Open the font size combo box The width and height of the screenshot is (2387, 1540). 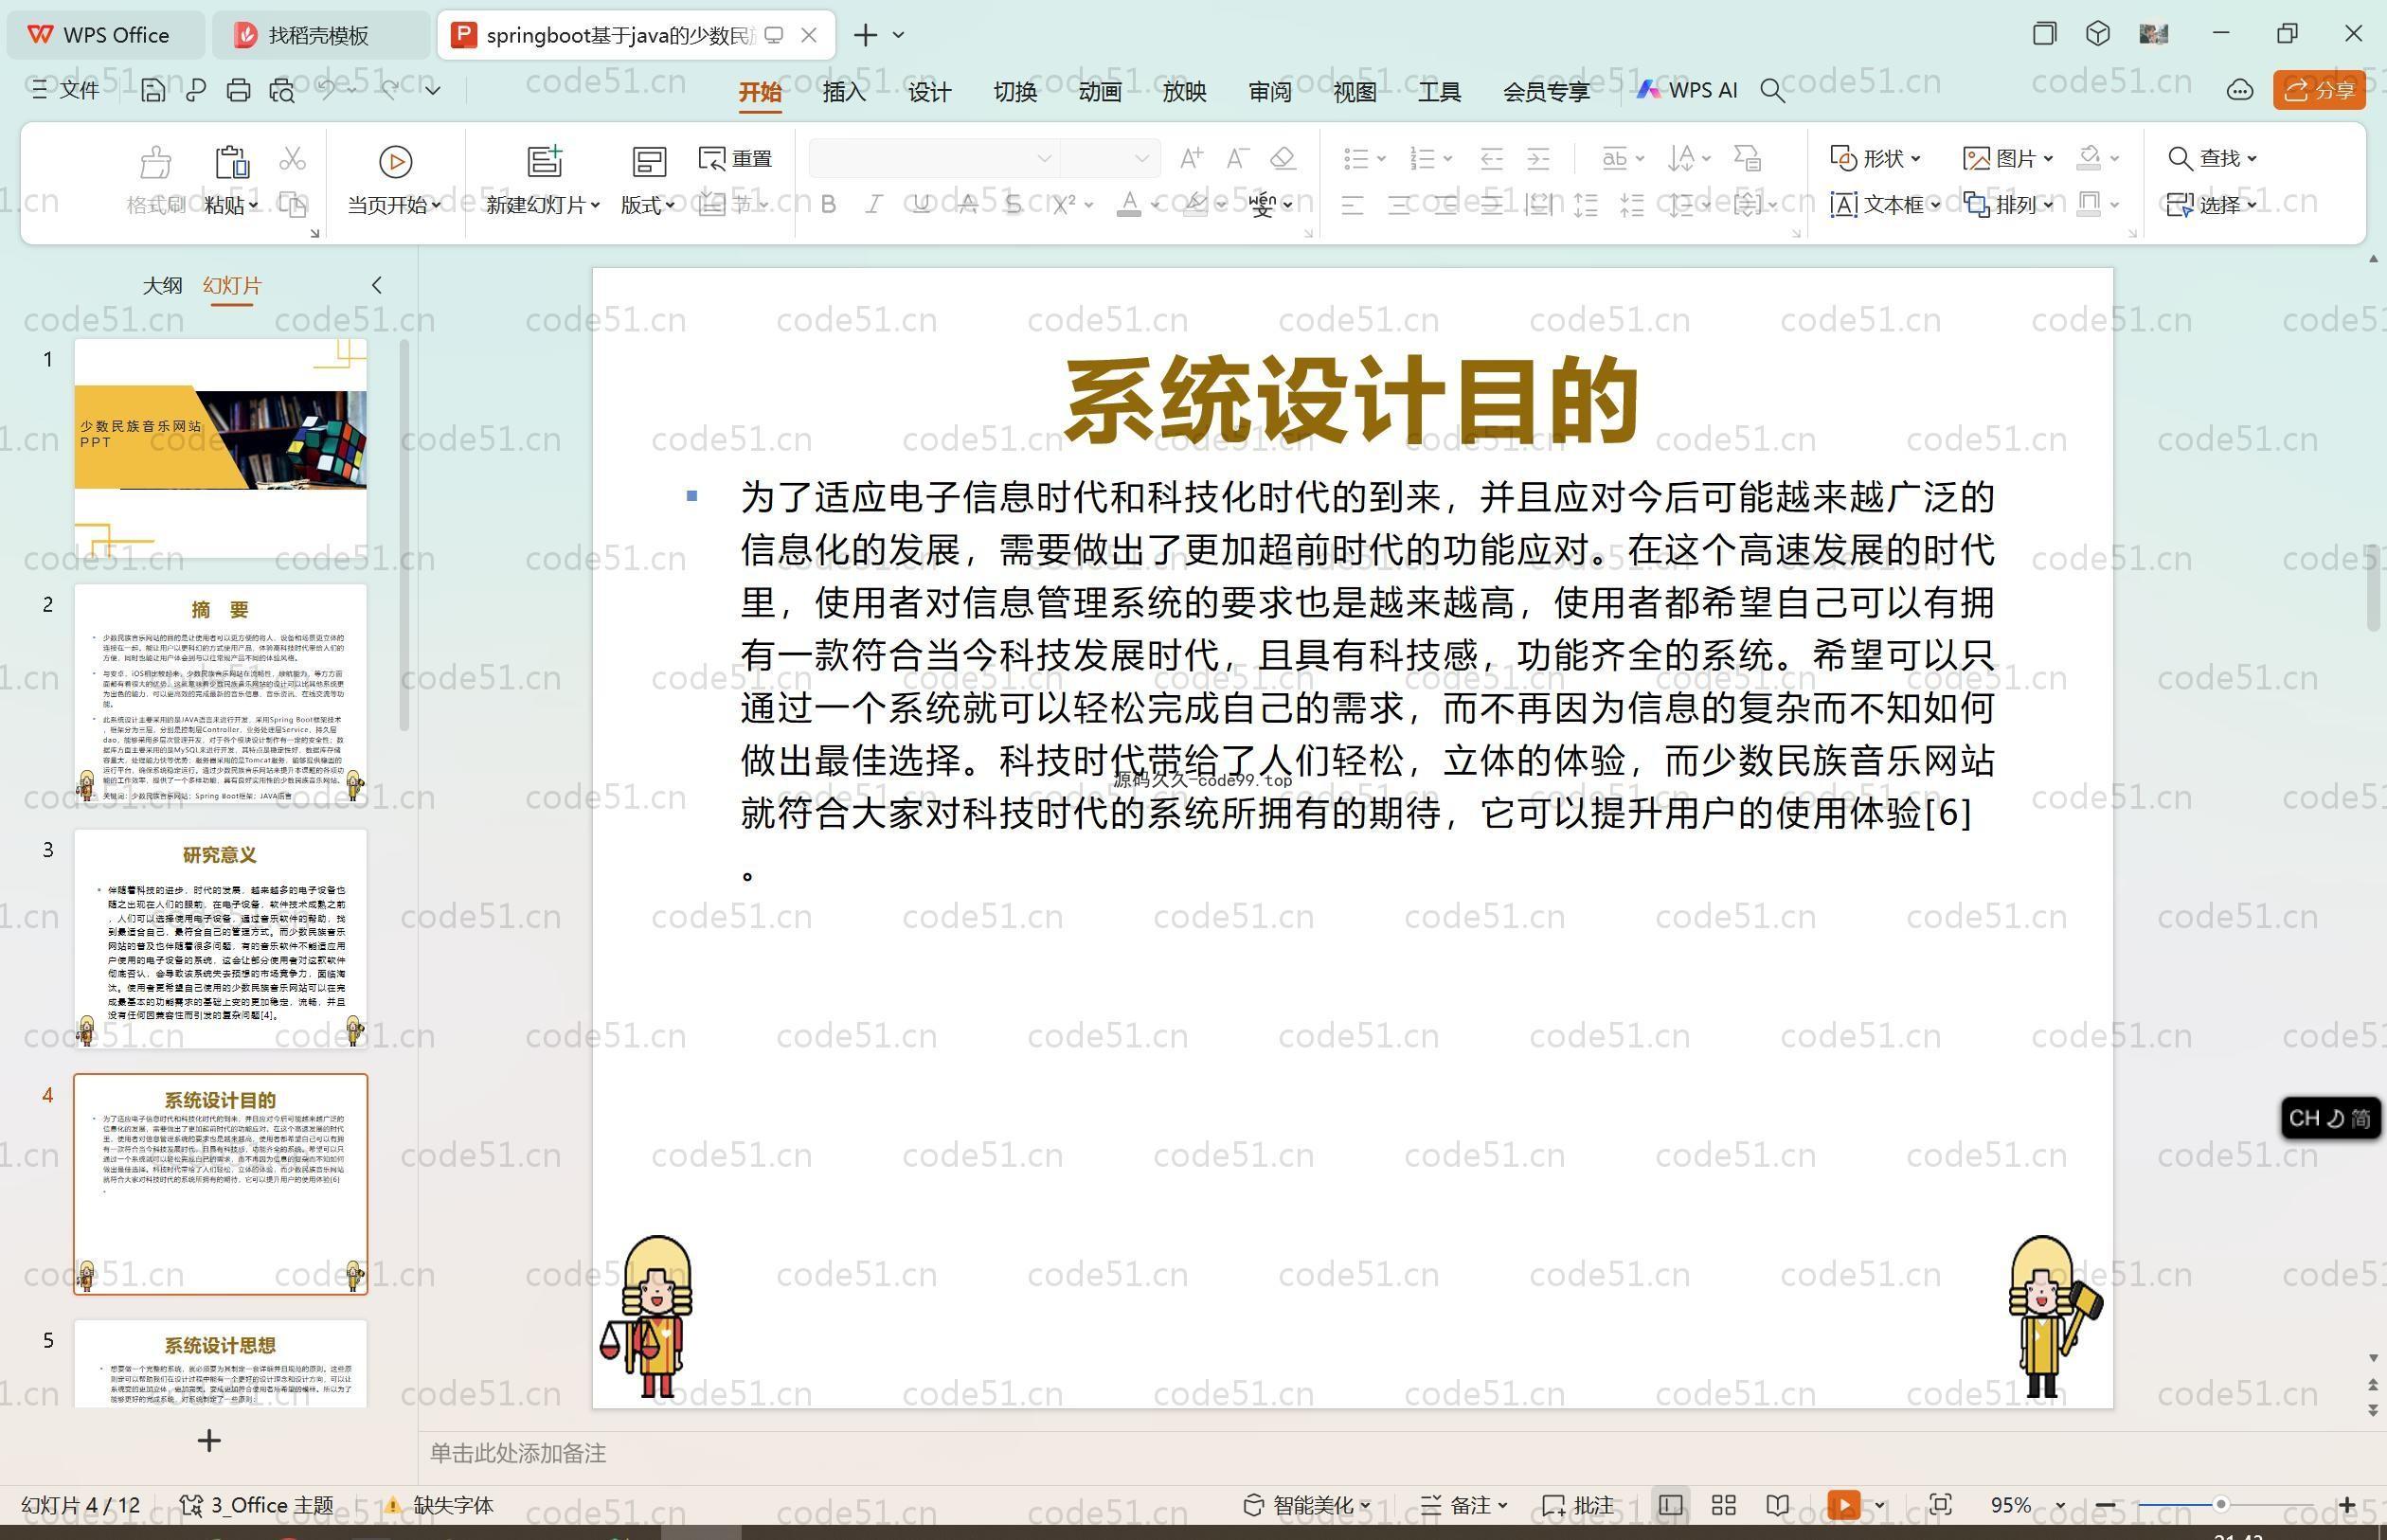click(x=1110, y=158)
